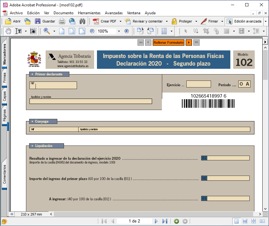Open the zoom percentage dropdown
269x226 pixels.
pyautogui.click(x=119, y=31)
